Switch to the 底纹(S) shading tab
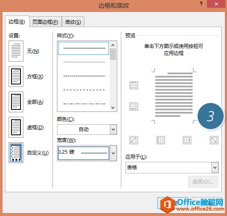Image resolution: width=227 pixels, height=216 pixels. coord(73,22)
